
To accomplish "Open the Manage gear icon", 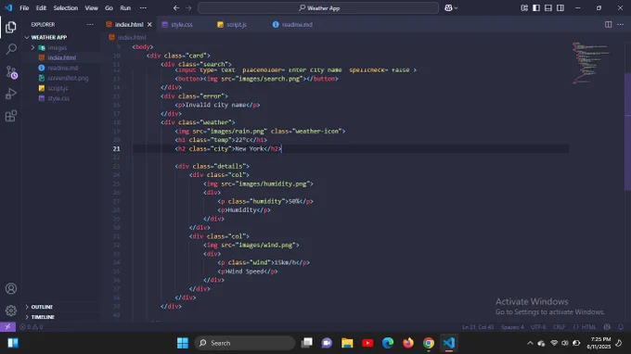I will pos(11,310).
